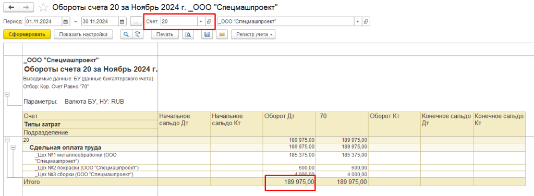The image size is (534, 196).
Task: Click the end date field 30.11.2024
Action: pyautogui.click(x=100, y=21)
